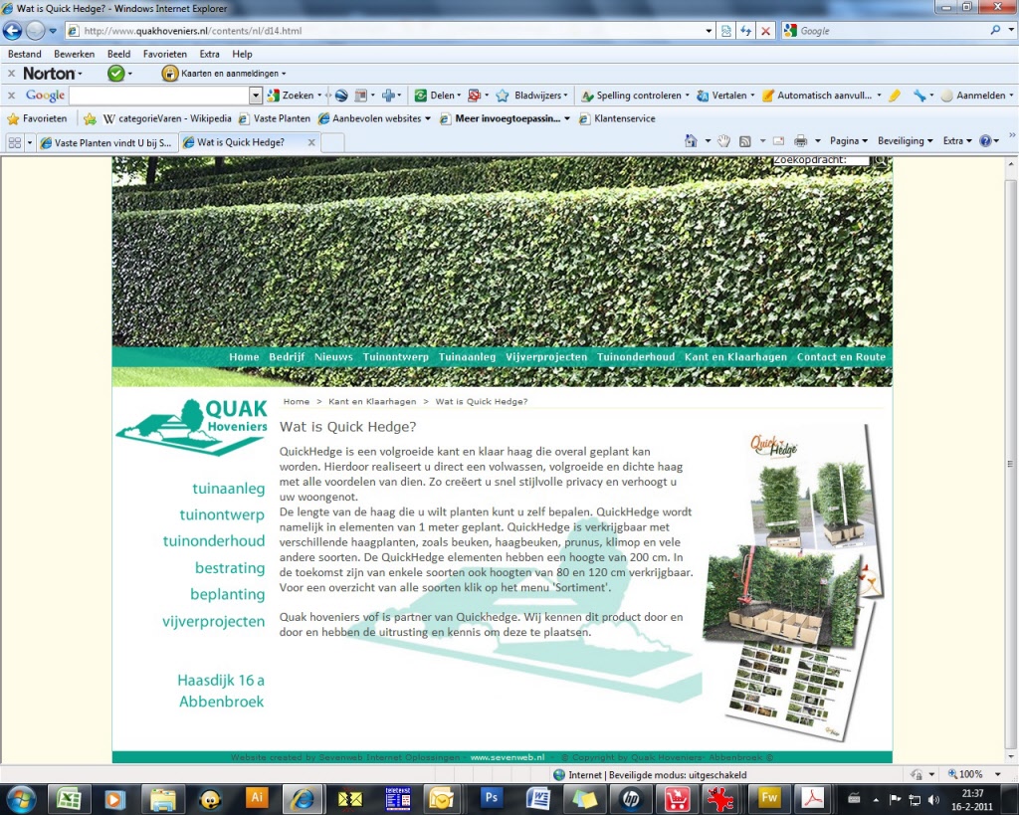This screenshot has width=1019, height=815.
Task: Click the search magnifier icon in Google box
Action: (995, 30)
